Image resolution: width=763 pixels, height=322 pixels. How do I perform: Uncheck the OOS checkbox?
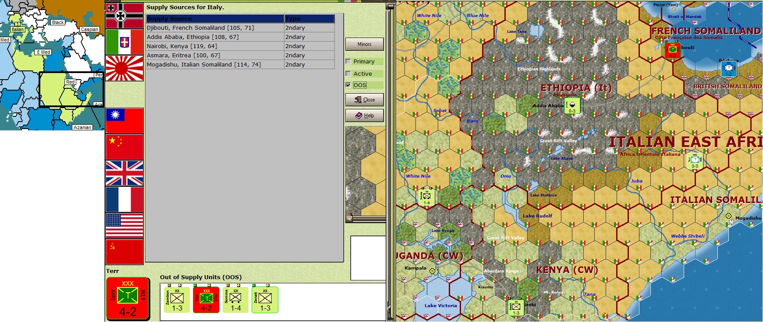tap(348, 85)
